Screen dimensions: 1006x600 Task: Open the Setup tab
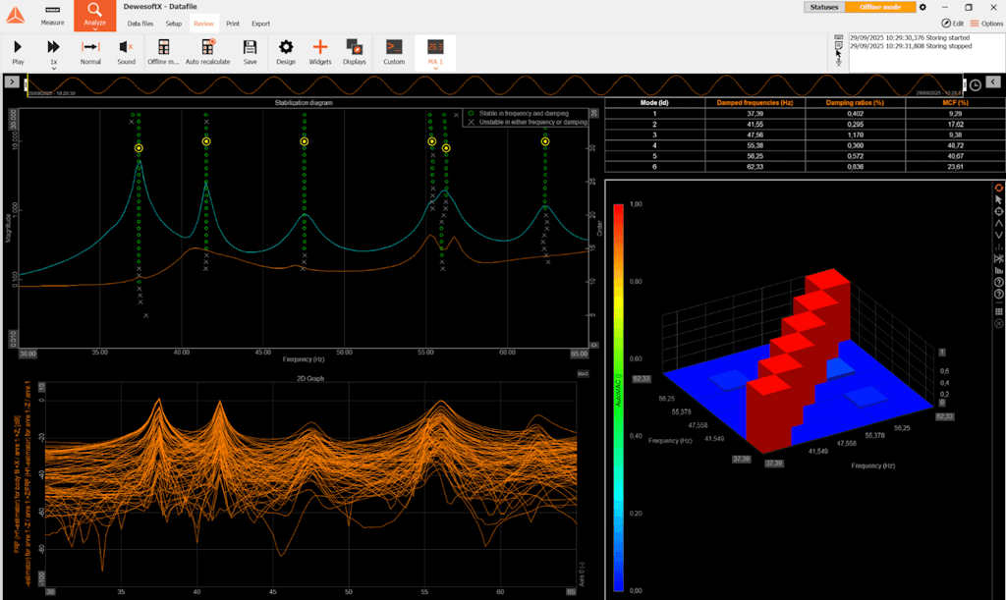pyautogui.click(x=174, y=24)
